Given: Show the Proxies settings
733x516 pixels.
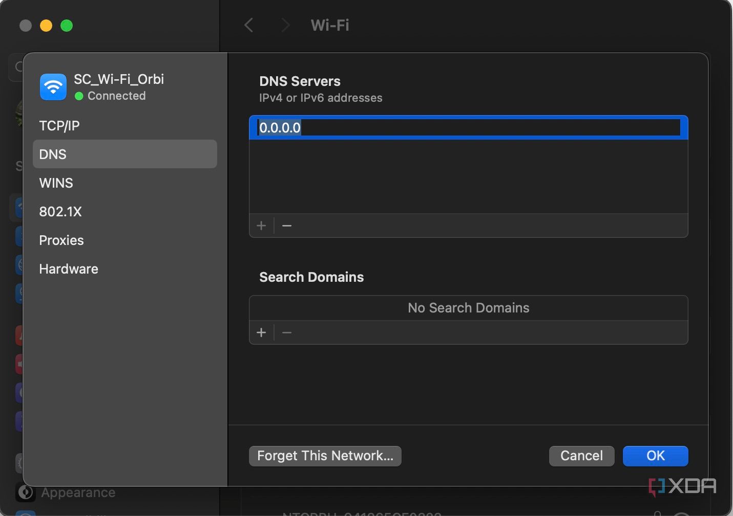Looking at the screenshot, I should pos(61,240).
